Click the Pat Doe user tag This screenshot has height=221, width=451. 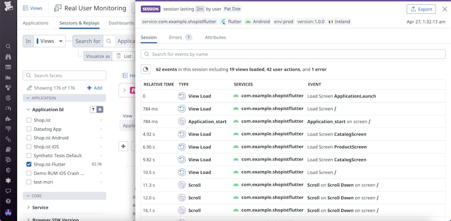232,9
